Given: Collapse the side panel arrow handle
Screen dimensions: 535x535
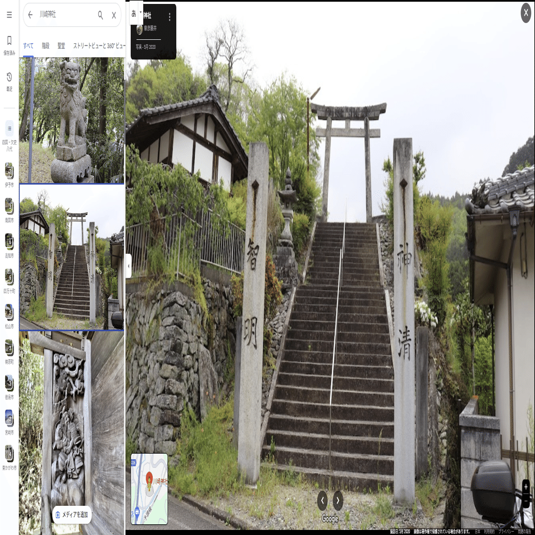Looking at the screenshot, I should click(x=129, y=266).
